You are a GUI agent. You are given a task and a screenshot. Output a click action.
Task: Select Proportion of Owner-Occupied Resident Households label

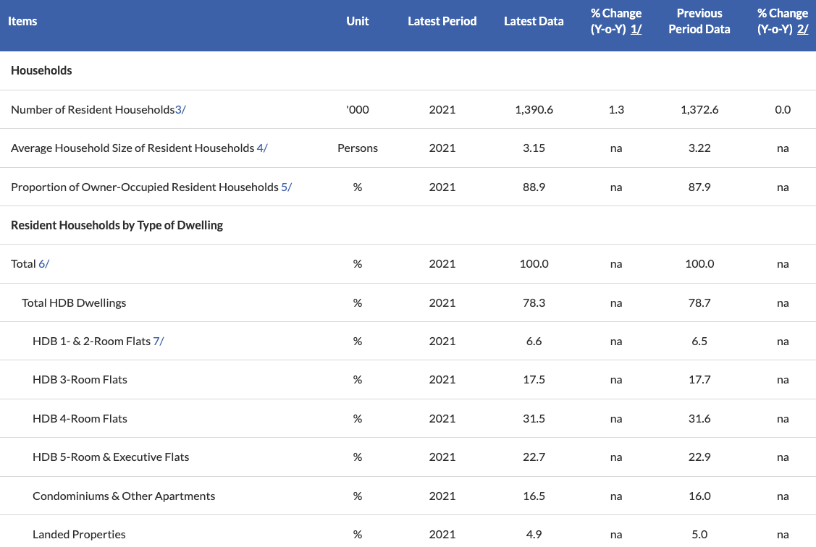point(145,187)
